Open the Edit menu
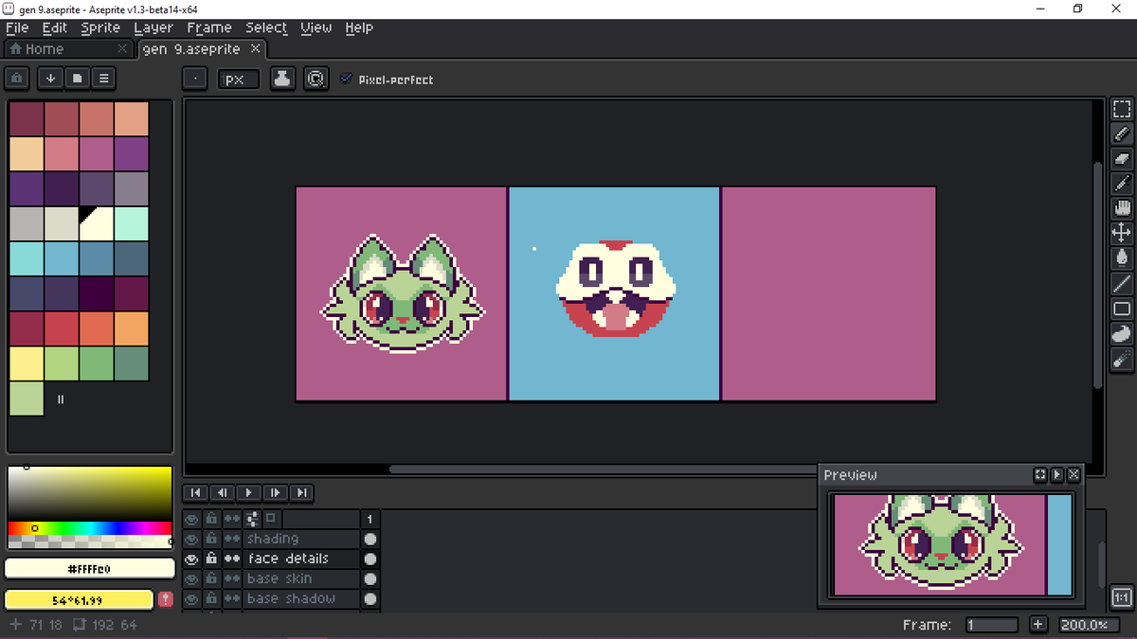 (54, 27)
